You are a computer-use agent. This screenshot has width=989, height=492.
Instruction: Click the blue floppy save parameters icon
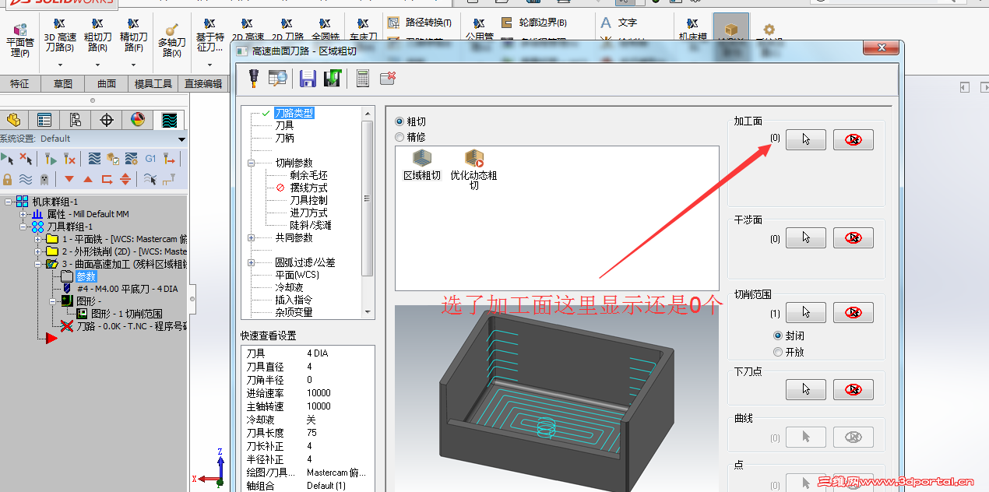tap(308, 78)
